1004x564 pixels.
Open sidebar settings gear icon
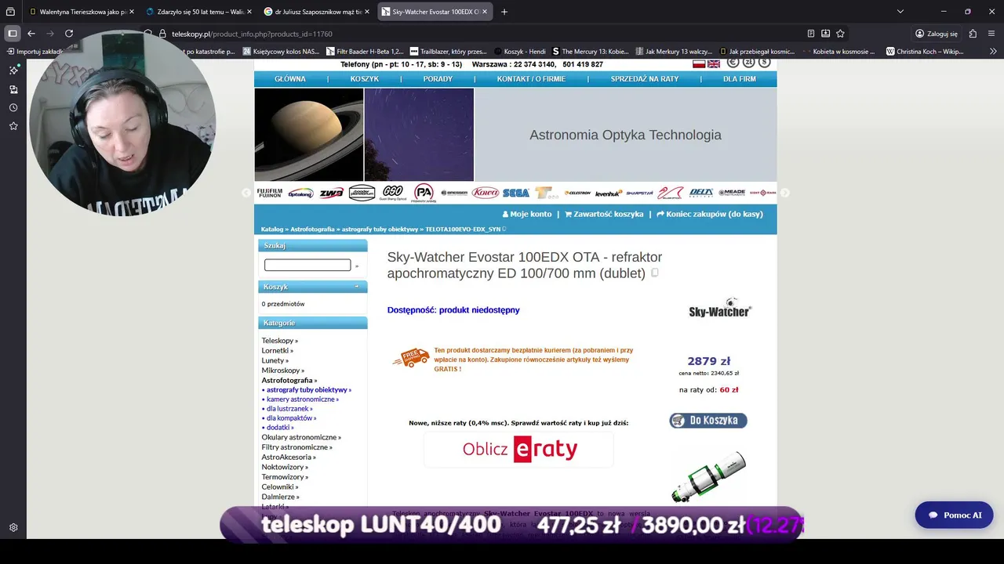coord(13,528)
